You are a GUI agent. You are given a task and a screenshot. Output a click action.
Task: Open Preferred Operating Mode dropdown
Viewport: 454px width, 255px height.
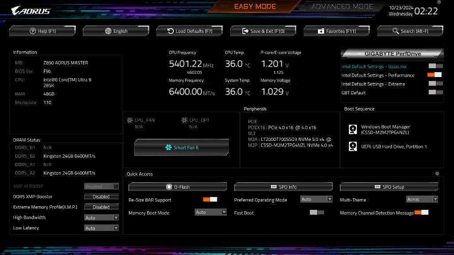(316, 199)
